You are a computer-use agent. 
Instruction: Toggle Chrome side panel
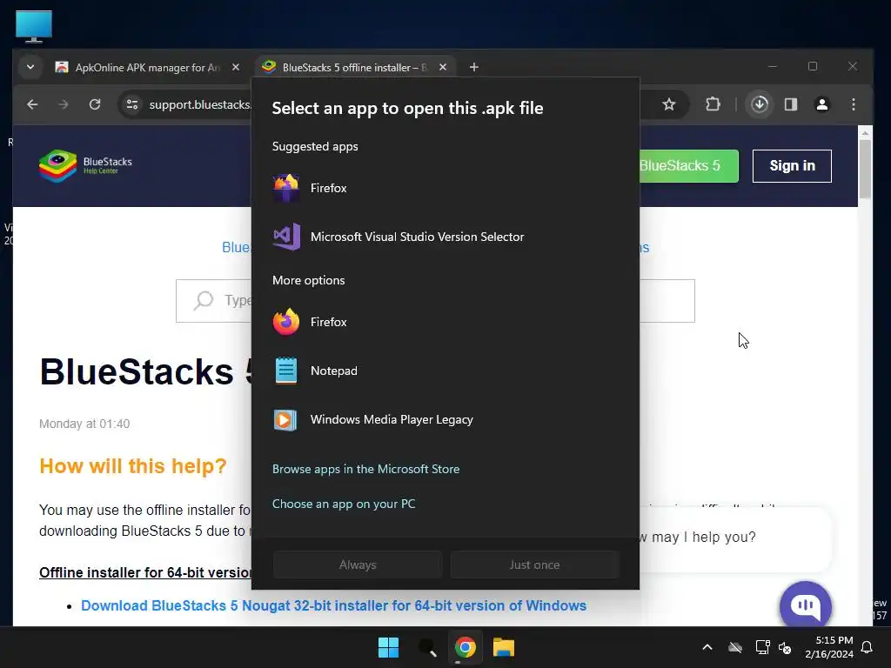tap(790, 104)
